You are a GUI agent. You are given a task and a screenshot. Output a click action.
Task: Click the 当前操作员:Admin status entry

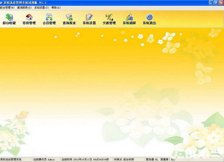pyautogui.click(x=44, y=159)
